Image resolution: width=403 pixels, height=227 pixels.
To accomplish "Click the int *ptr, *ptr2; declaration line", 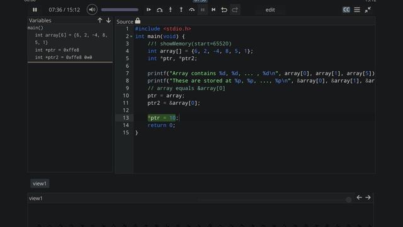I will 172,59.
